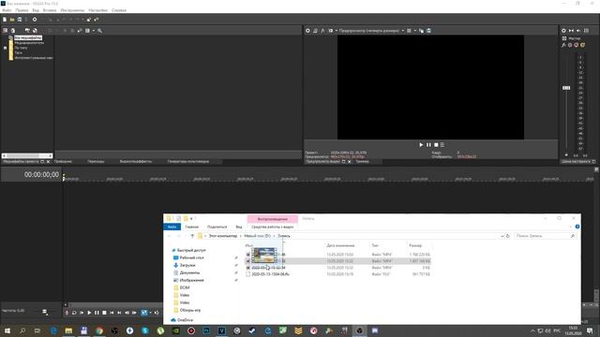Click 'Этот компьютер' breadcrumb in Explorer

point(223,236)
